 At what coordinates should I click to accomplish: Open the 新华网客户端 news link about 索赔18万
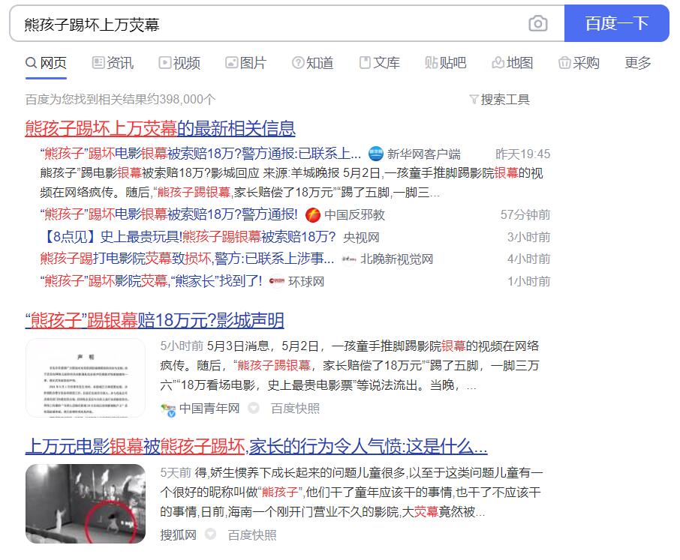click(x=200, y=154)
